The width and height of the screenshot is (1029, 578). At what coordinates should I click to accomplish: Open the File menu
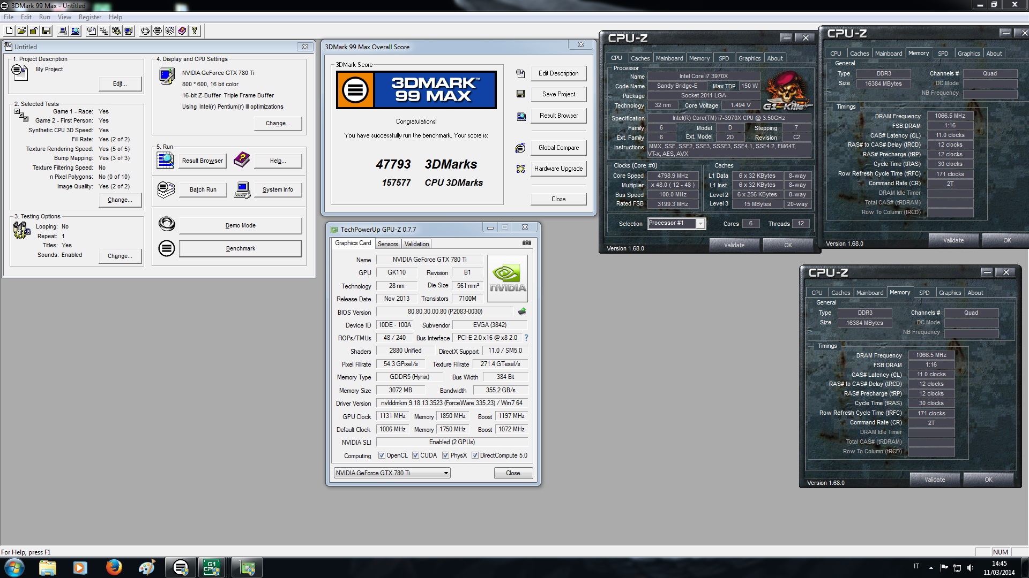click(9, 17)
